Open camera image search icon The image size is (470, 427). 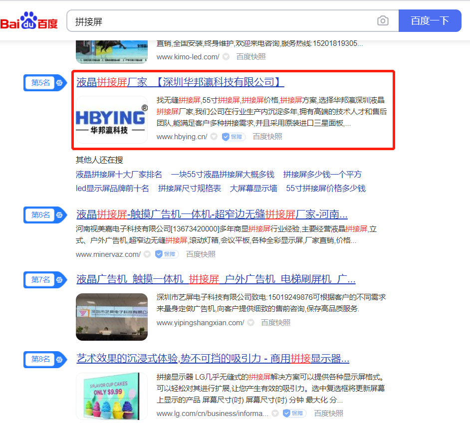pos(383,20)
